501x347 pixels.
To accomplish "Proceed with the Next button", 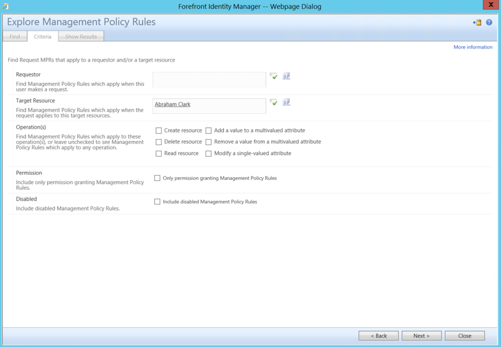I will pyautogui.click(x=422, y=336).
